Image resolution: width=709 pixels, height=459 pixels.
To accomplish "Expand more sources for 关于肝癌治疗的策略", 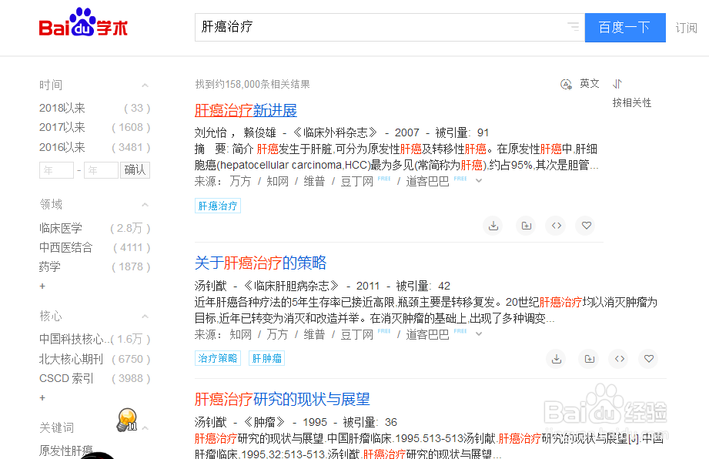I will pos(479,334).
